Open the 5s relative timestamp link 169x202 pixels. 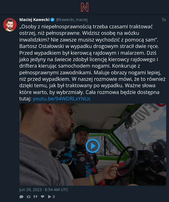tap(164, 20)
